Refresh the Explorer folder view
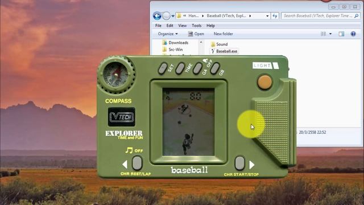The width and height of the screenshot is (364, 205). pyautogui.click(x=275, y=16)
